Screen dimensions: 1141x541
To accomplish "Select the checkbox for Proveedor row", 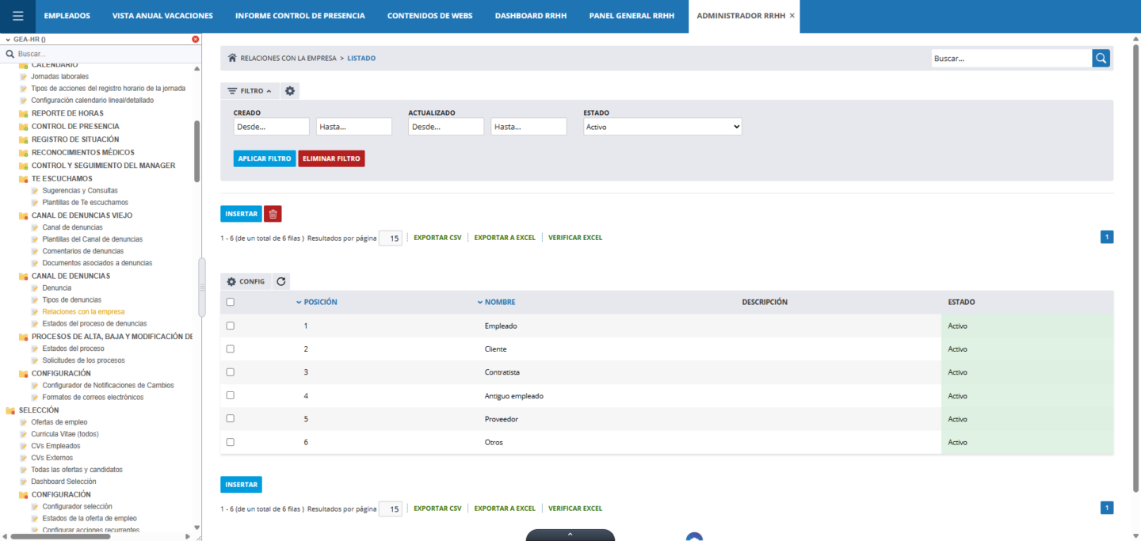I will pyautogui.click(x=231, y=418).
